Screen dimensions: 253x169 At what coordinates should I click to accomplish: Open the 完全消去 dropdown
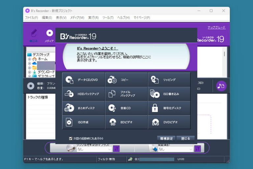175,149
